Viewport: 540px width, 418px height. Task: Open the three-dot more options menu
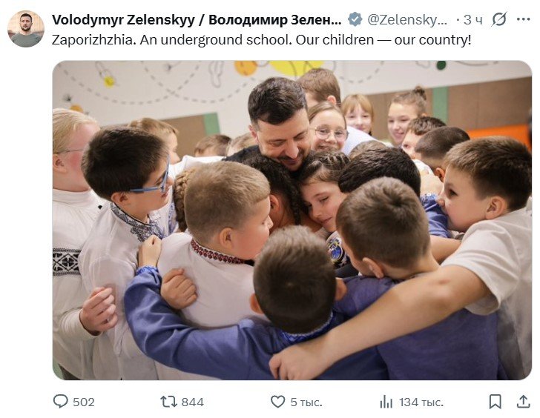tap(523, 19)
